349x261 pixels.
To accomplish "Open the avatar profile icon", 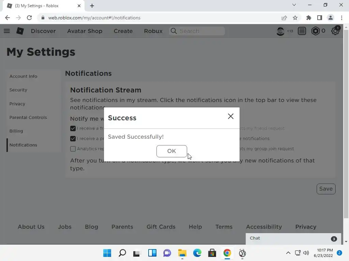I will point(280,31).
